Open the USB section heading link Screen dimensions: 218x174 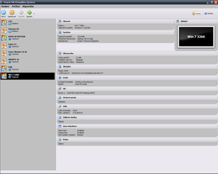(x=65, y=106)
